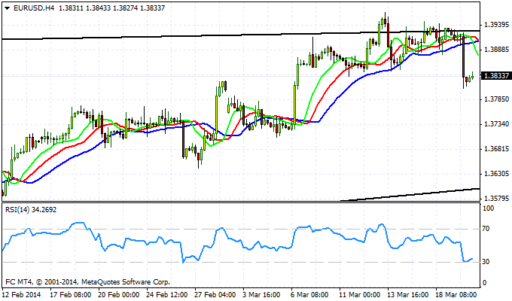Click the 27 Feb 04:00 time label
The image size is (512, 301).
pos(215,294)
